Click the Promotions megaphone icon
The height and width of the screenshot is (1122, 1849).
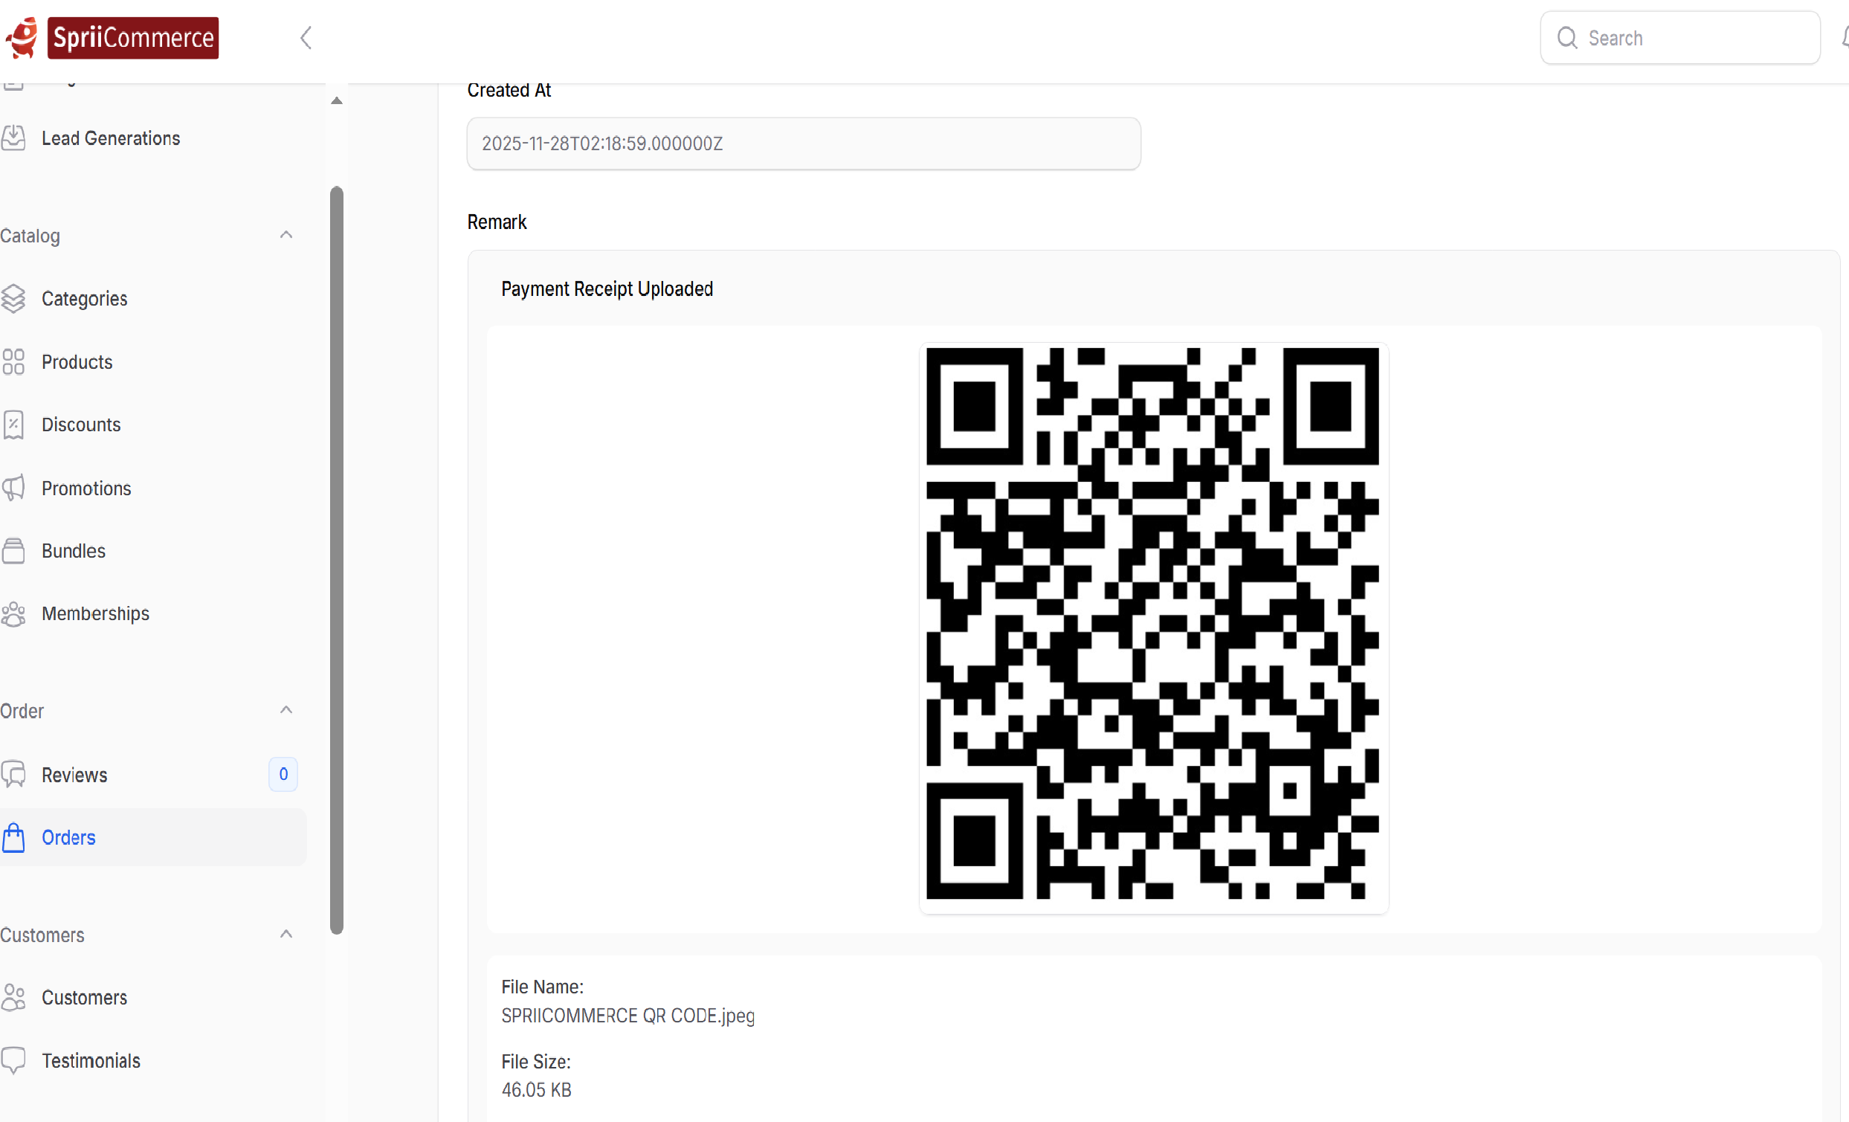(x=13, y=488)
